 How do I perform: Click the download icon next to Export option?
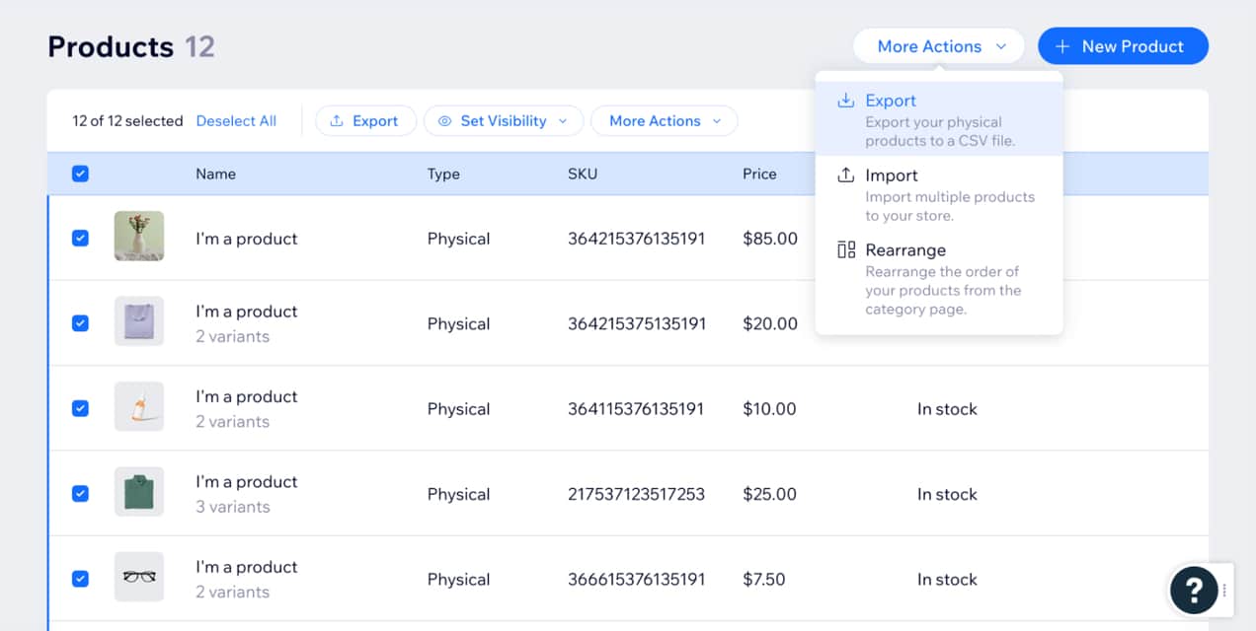(846, 100)
